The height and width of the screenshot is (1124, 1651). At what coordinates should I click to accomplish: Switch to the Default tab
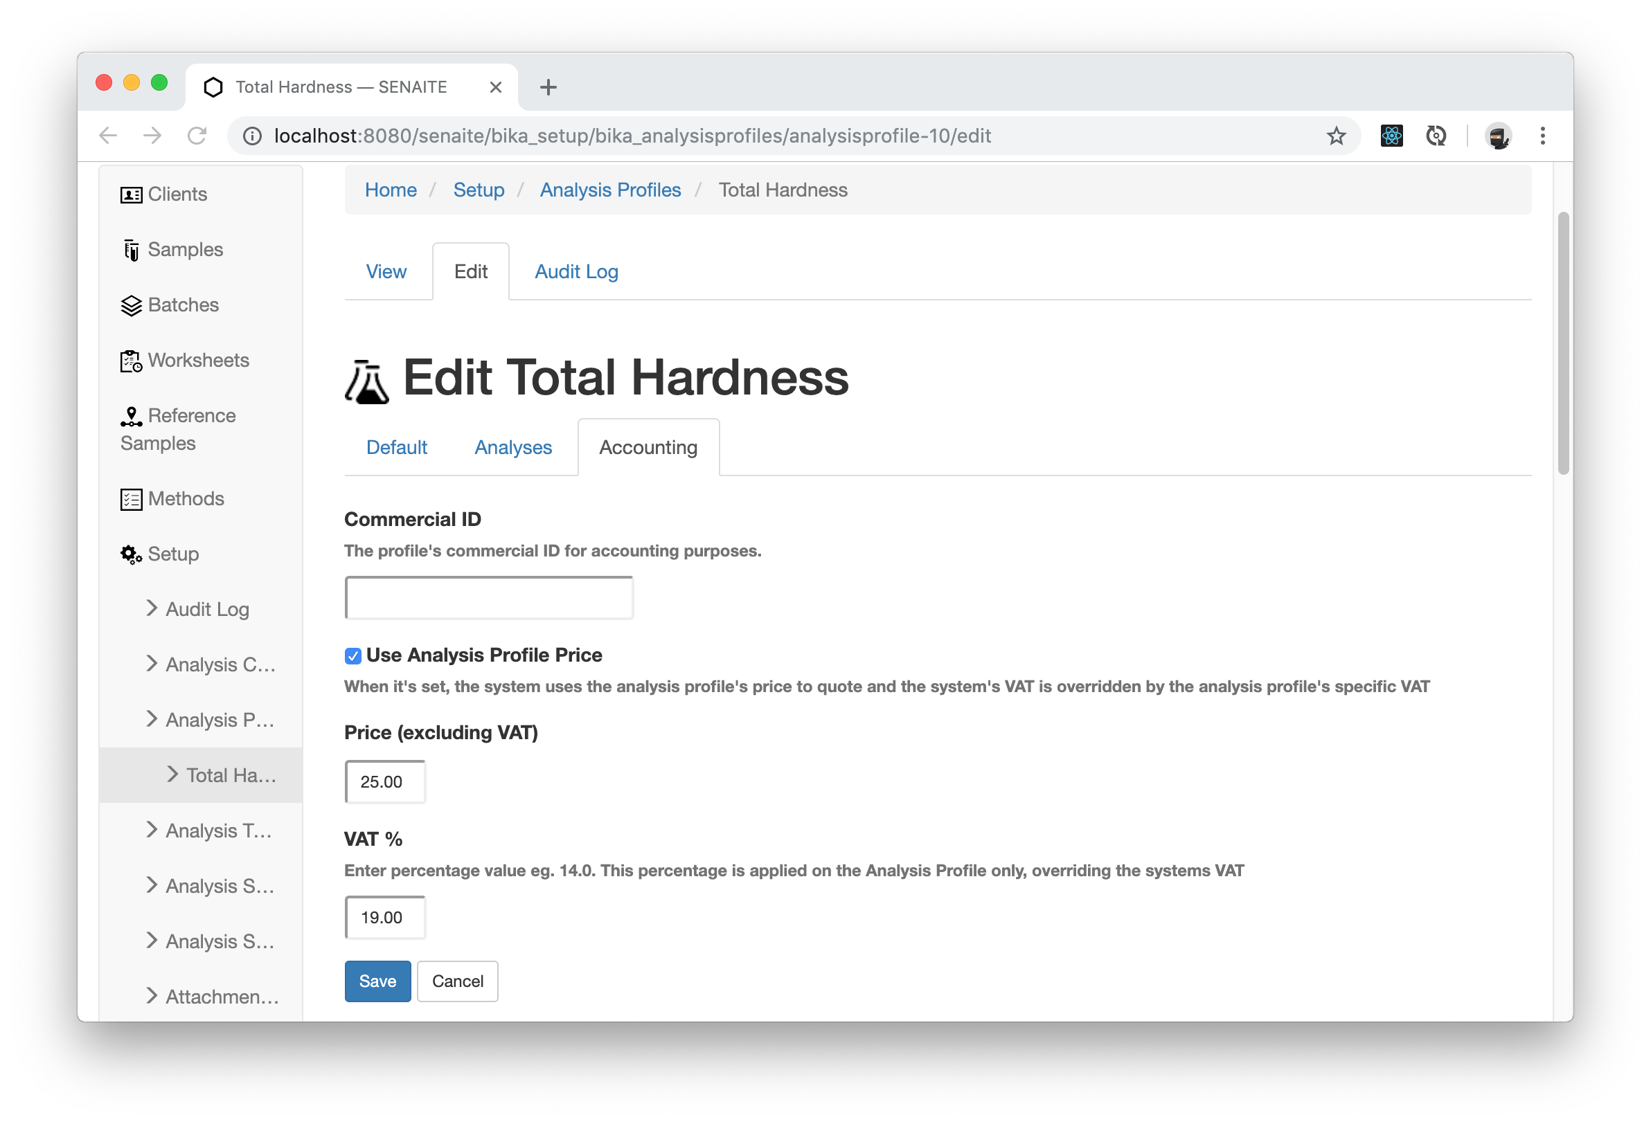click(395, 446)
